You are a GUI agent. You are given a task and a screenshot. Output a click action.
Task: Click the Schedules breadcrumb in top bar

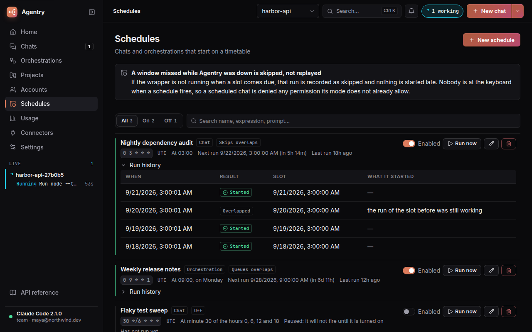(x=127, y=11)
